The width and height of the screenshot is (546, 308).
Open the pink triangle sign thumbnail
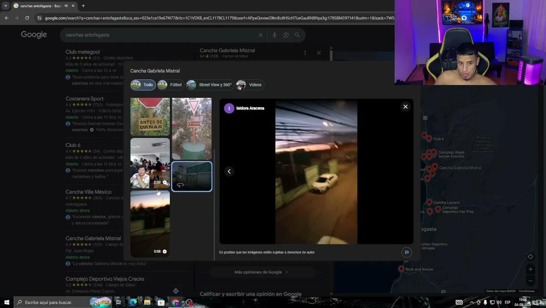[x=191, y=129]
